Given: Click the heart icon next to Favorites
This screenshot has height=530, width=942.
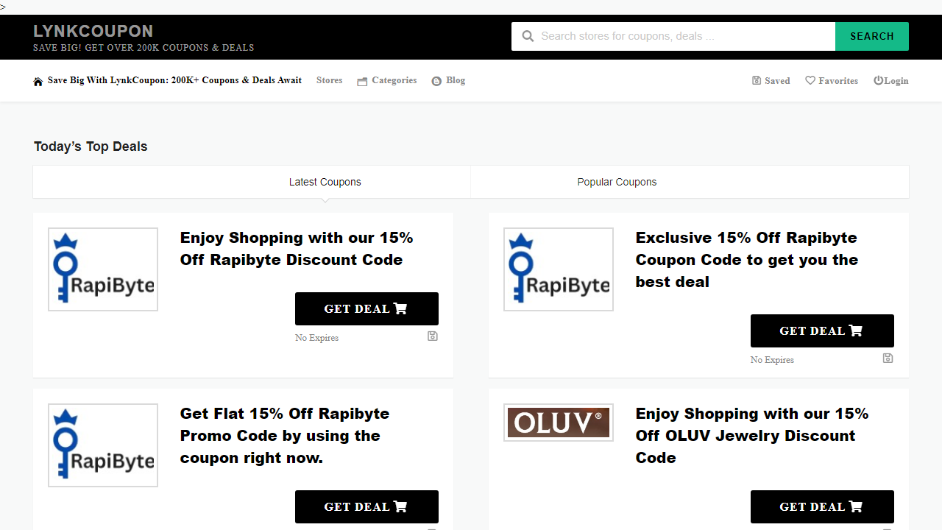Looking at the screenshot, I should [x=809, y=80].
